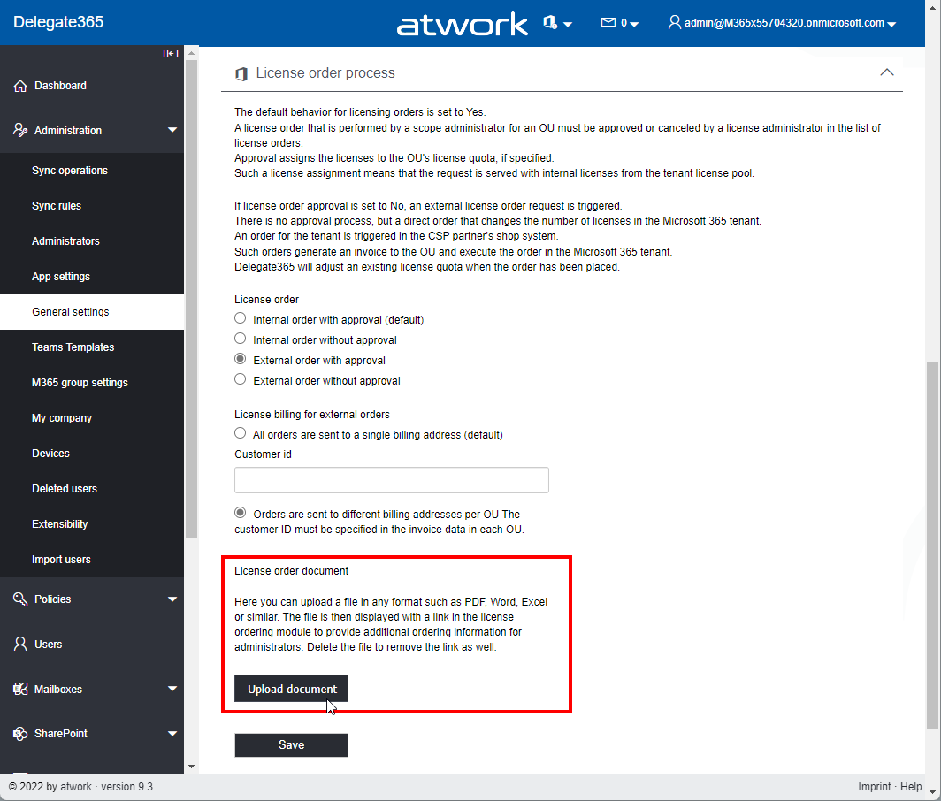The height and width of the screenshot is (801, 941).
Task: Select External order with approval
Action: coord(240,359)
